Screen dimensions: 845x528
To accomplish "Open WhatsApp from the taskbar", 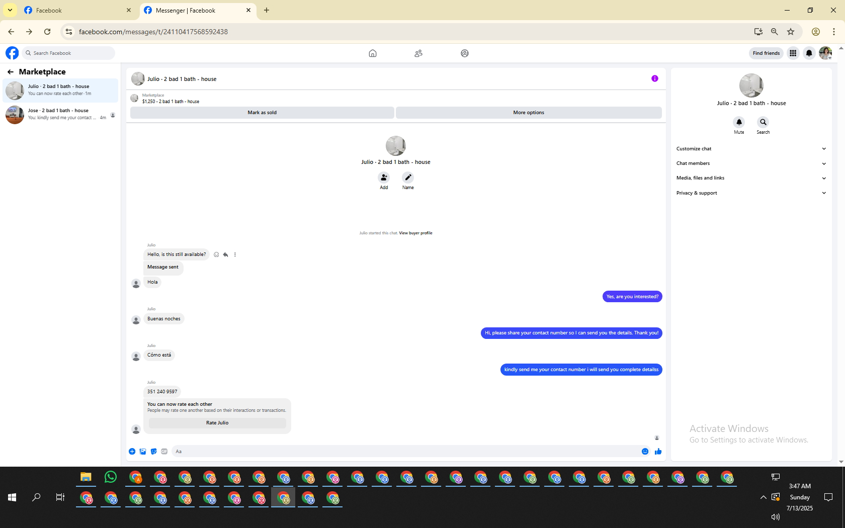I will click(111, 477).
